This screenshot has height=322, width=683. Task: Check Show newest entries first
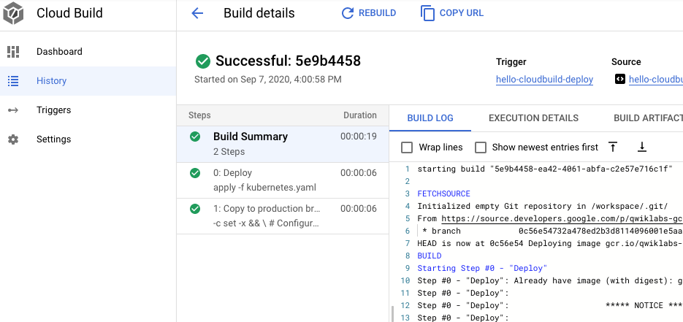[x=481, y=147]
